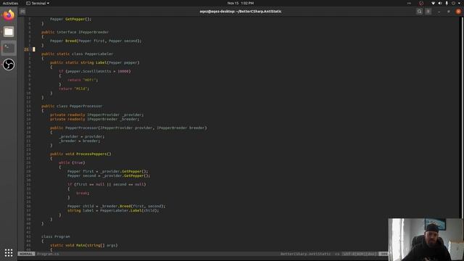Click the power icon in top bar
This screenshot has height=261, width=464.
point(453,3)
